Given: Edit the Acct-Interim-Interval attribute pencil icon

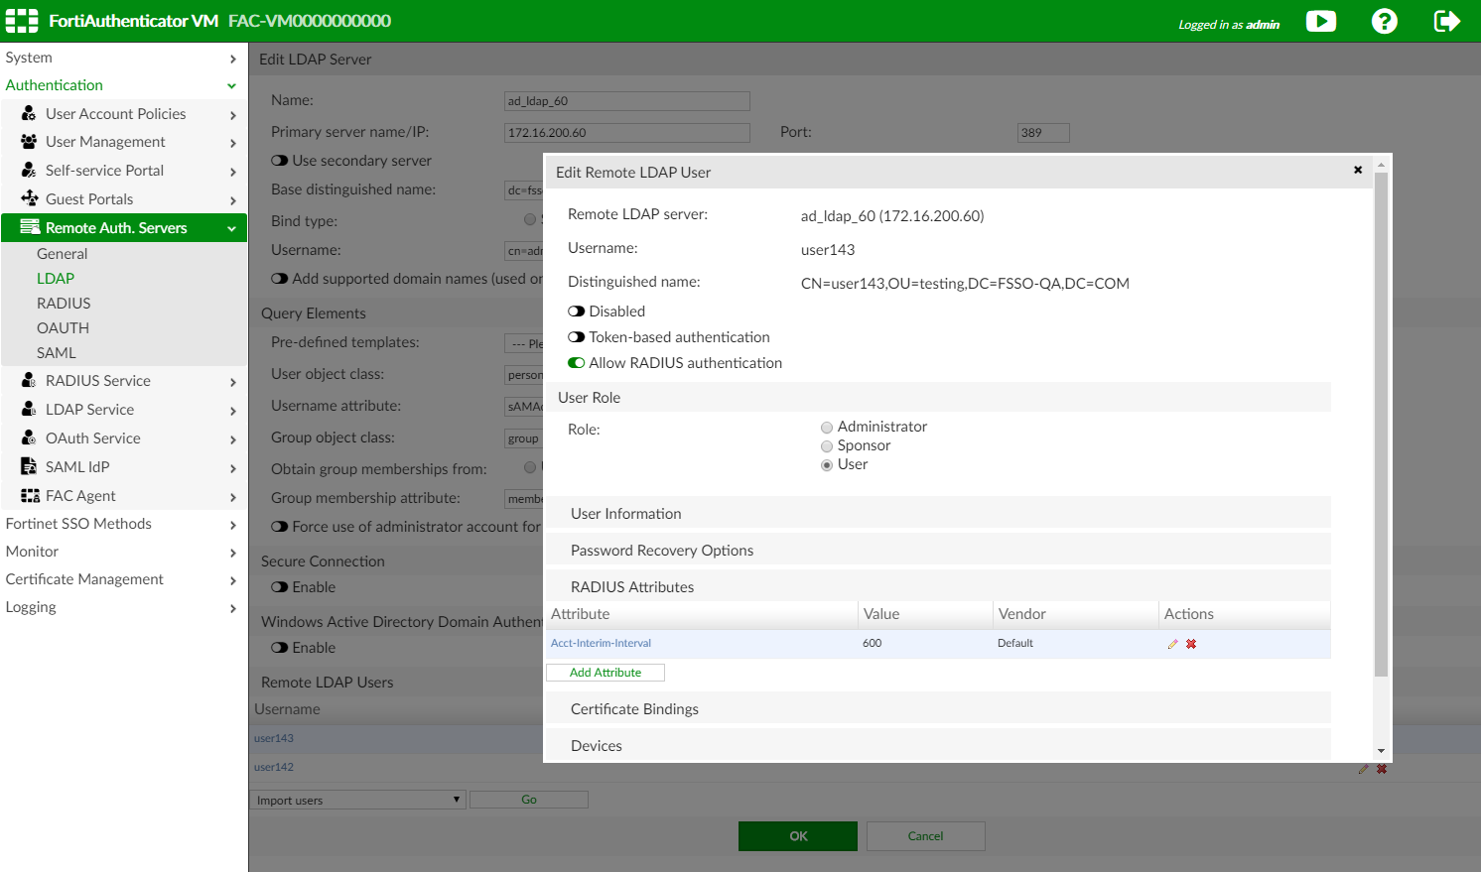Looking at the screenshot, I should click(x=1172, y=644).
